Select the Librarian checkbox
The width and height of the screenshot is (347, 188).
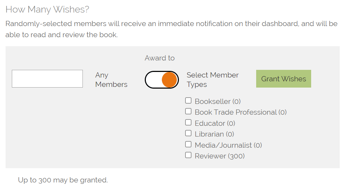(x=188, y=133)
